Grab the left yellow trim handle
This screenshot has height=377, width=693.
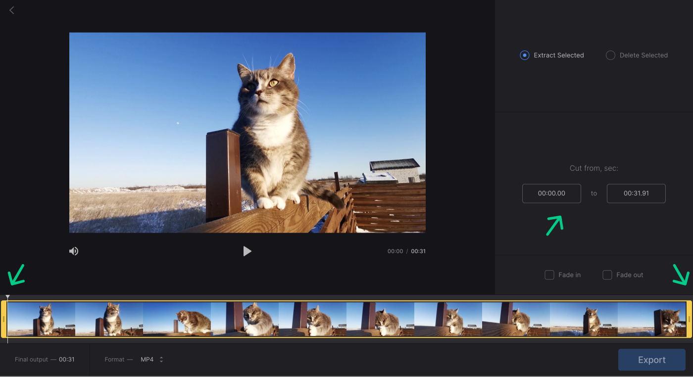point(4,319)
